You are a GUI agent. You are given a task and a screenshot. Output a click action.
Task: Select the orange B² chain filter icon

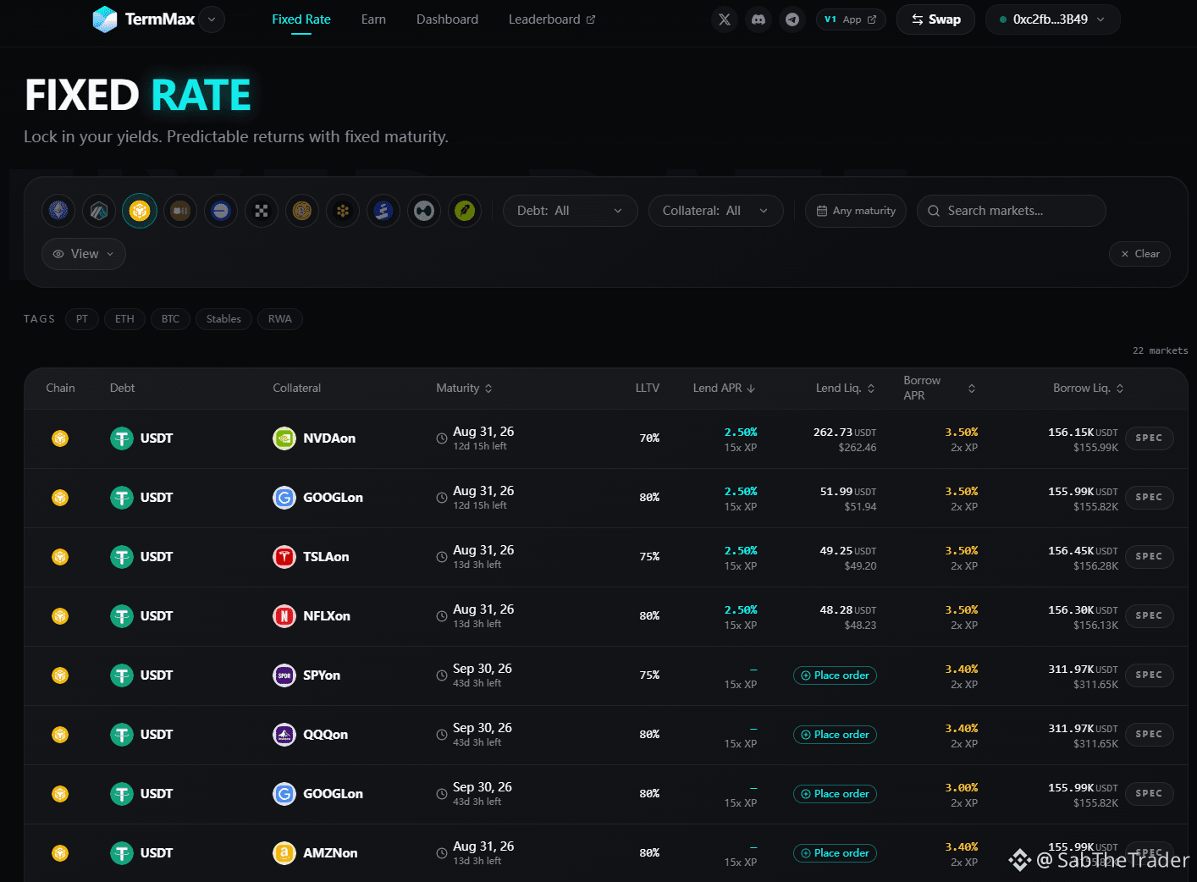(x=302, y=211)
